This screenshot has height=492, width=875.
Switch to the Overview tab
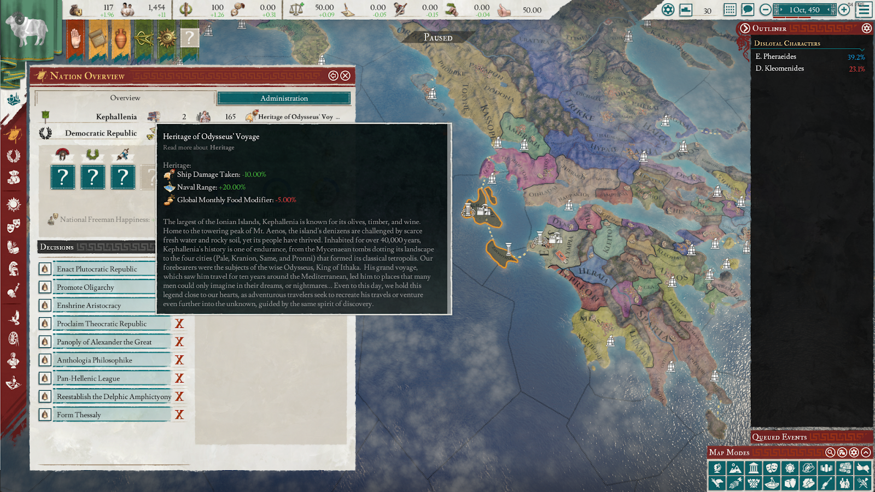125,98
